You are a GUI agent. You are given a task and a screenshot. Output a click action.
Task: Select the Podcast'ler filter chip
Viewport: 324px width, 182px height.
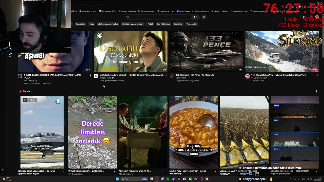[80, 24]
